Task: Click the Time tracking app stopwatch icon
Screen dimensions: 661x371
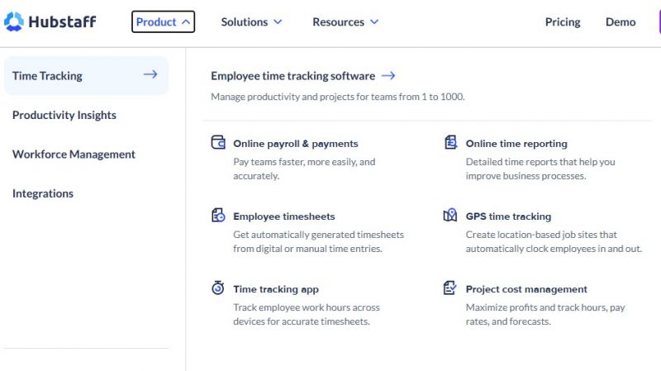Action: (x=218, y=288)
